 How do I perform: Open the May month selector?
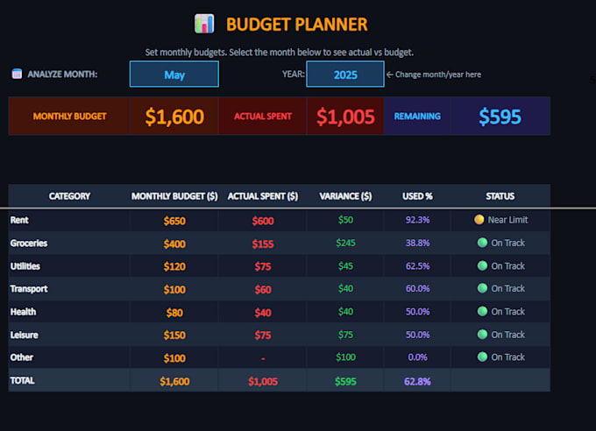point(174,74)
